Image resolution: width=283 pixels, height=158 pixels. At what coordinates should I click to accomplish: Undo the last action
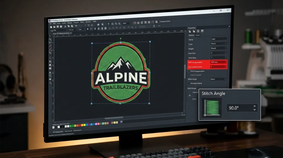[x=76, y=26]
